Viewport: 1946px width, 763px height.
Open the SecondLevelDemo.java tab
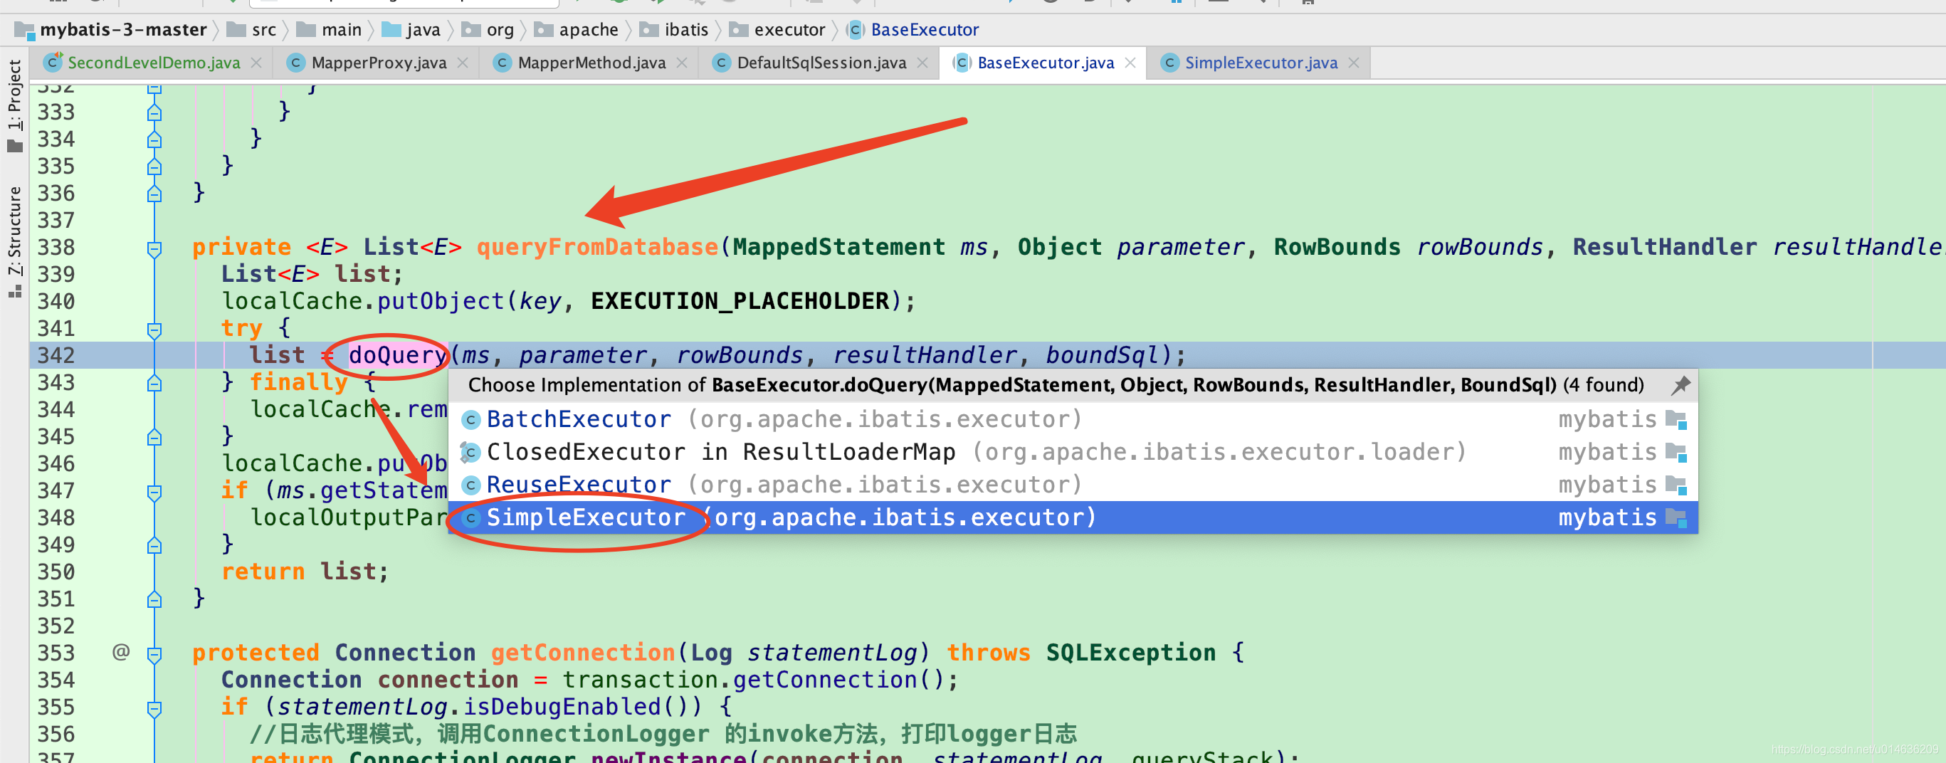[153, 63]
